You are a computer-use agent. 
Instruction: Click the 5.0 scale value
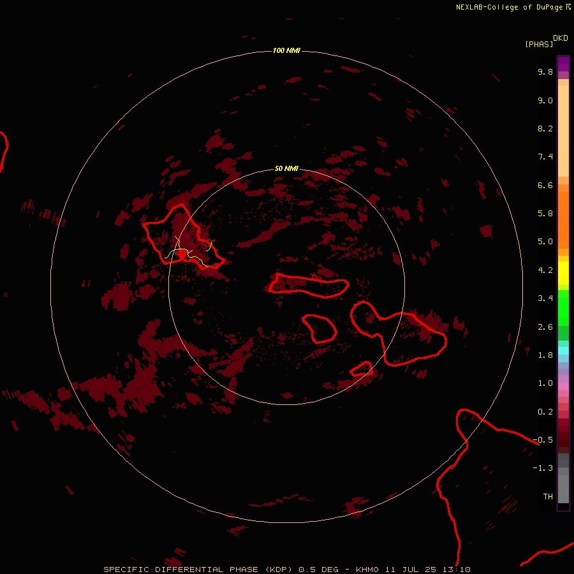click(545, 242)
